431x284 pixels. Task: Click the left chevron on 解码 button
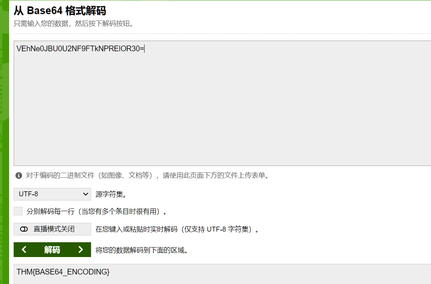tap(24, 249)
